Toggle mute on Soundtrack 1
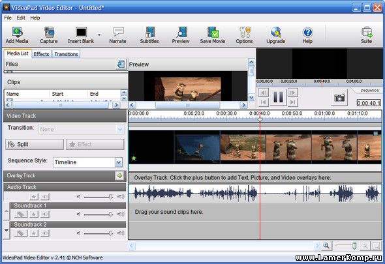Screen dimensions: 385x264 45,214
